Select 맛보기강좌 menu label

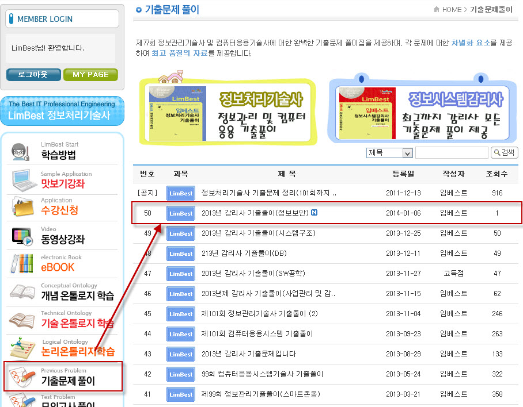pos(63,184)
